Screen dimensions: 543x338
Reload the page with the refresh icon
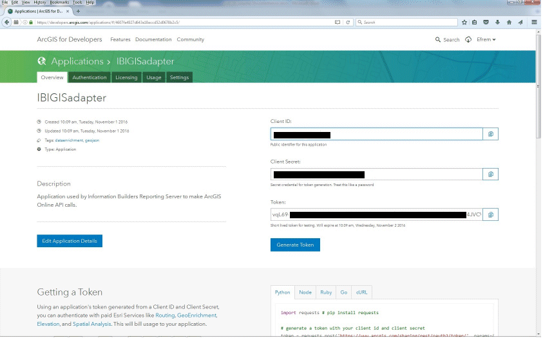pyautogui.click(x=348, y=22)
